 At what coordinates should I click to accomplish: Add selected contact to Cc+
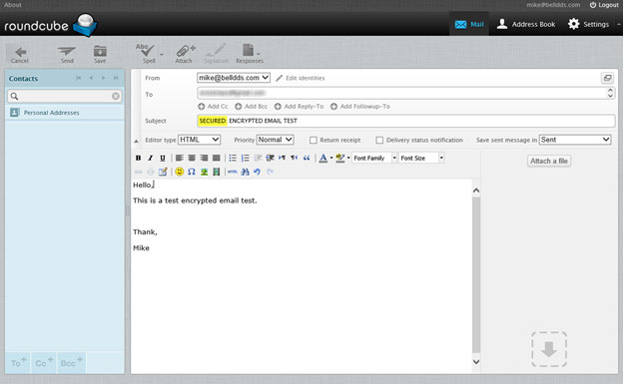[44, 363]
